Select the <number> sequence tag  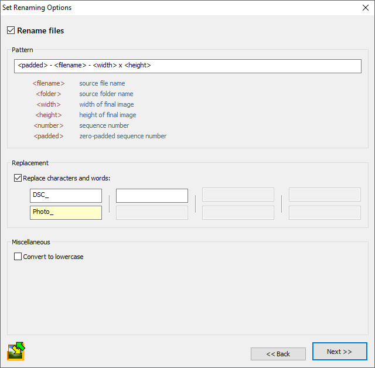[x=49, y=125]
